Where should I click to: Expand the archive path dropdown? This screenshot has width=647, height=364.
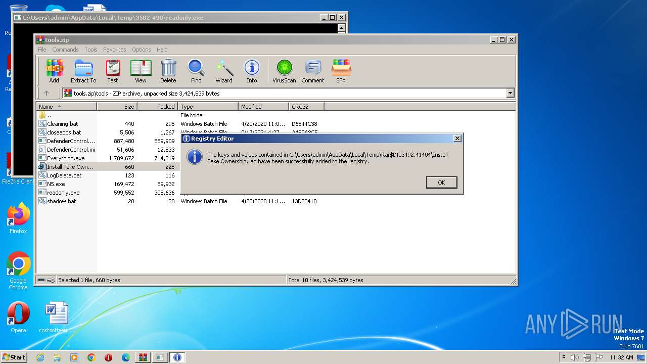pos(510,93)
